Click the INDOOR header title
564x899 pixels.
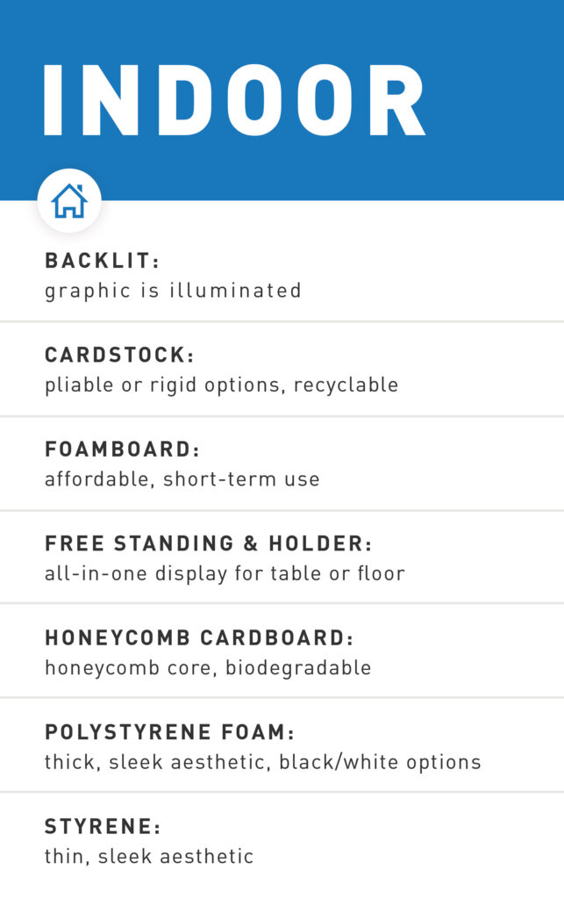pyautogui.click(x=235, y=100)
